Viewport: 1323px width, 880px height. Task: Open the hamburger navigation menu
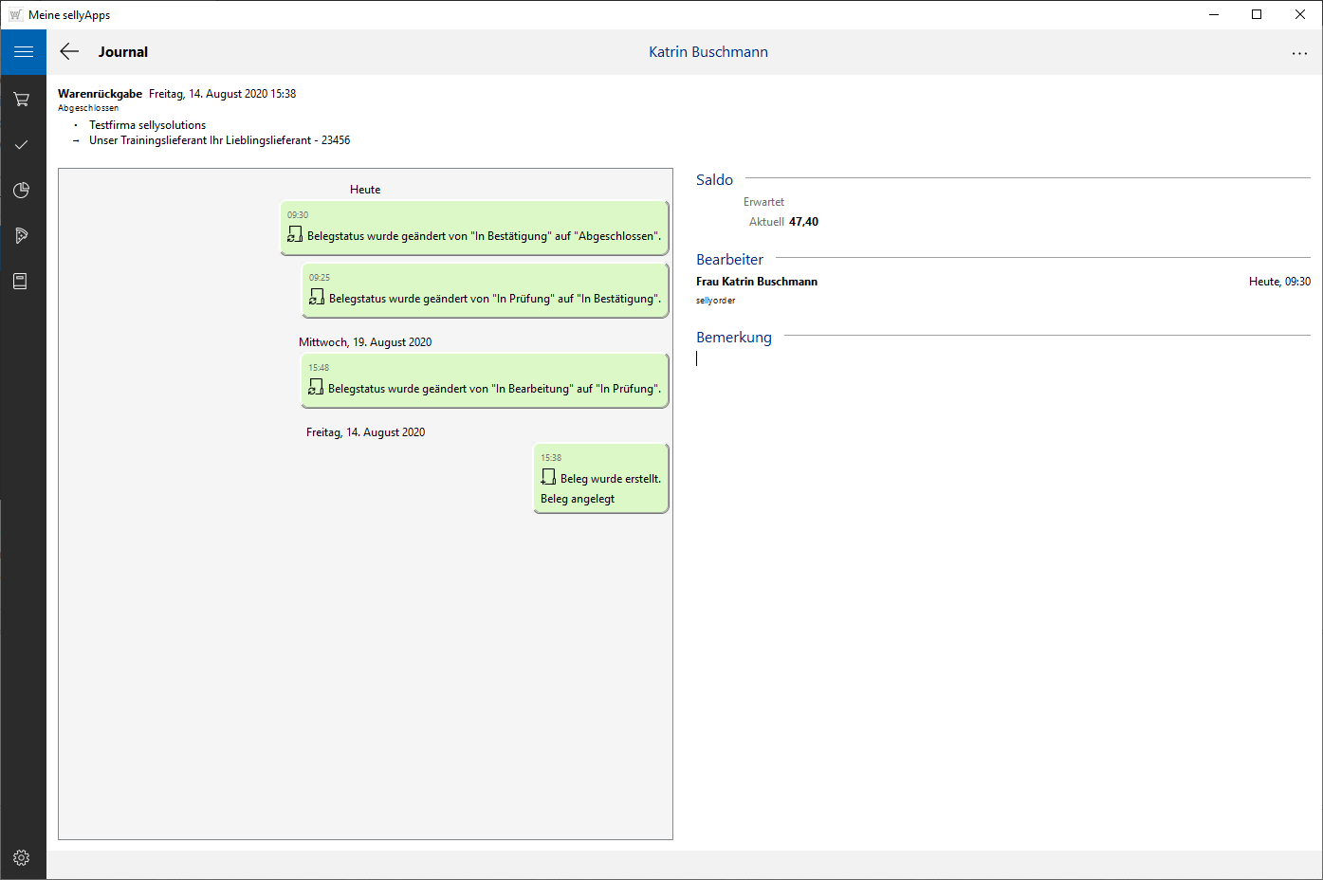[x=23, y=52]
